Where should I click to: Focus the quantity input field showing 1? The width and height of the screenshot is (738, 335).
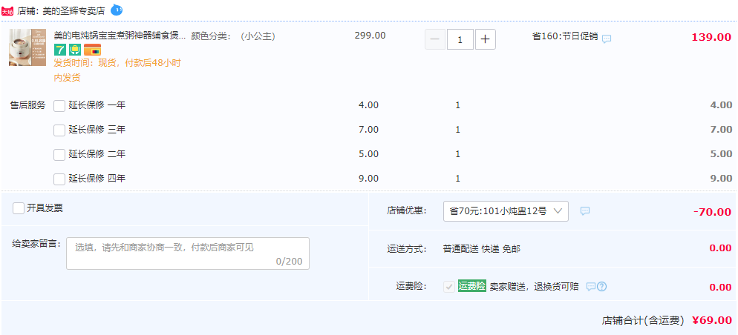pos(460,39)
